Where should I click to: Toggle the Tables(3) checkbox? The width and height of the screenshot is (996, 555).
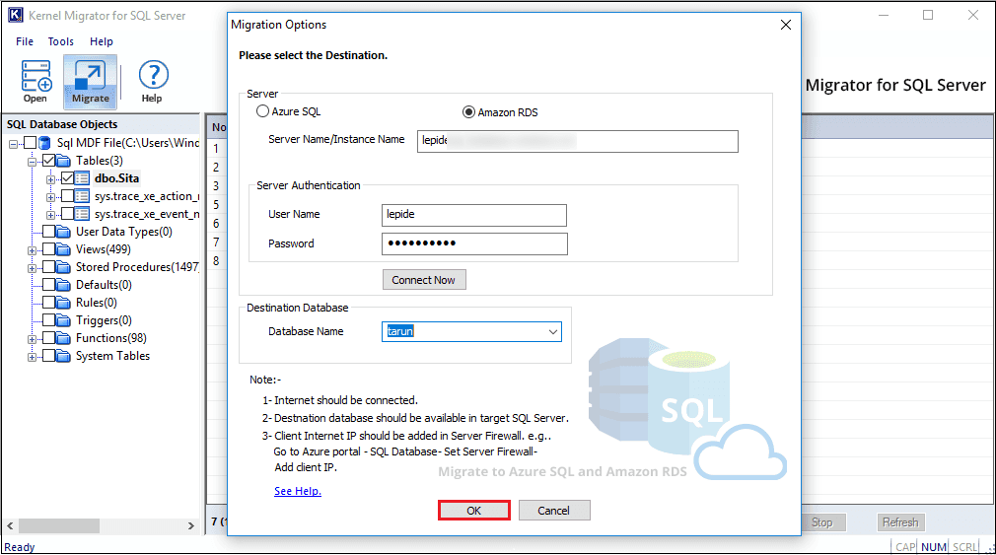click(48, 161)
